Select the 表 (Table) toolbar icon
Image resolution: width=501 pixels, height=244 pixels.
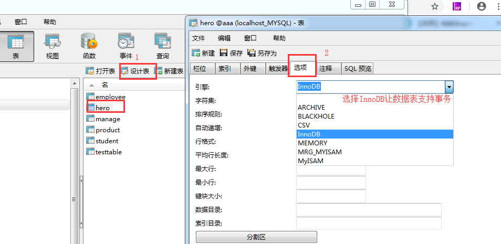pos(16,46)
